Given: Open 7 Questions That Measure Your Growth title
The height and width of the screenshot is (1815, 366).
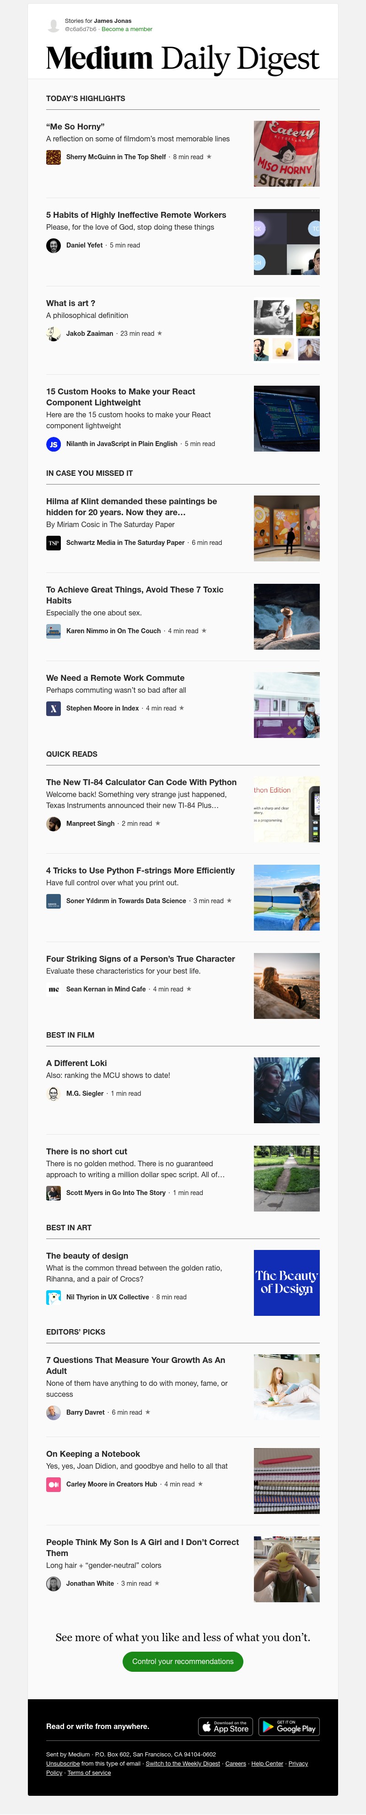Looking at the screenshot, I should [135, 1365].
